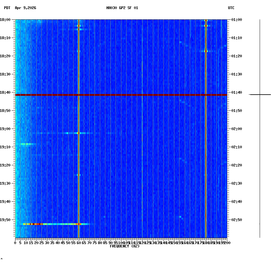Image resolution: width=273 pixels, height=262 pixels.
Task: Click the MH030 GP2 SF 01 station title
Action: 122,8
